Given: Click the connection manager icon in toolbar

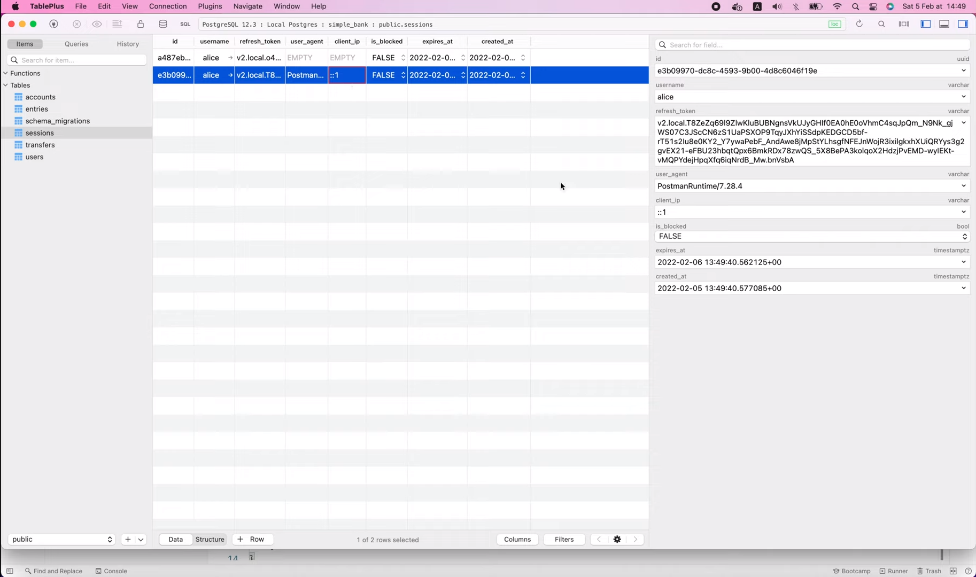Looking at the screenshot, I should (x=53, y=24).
